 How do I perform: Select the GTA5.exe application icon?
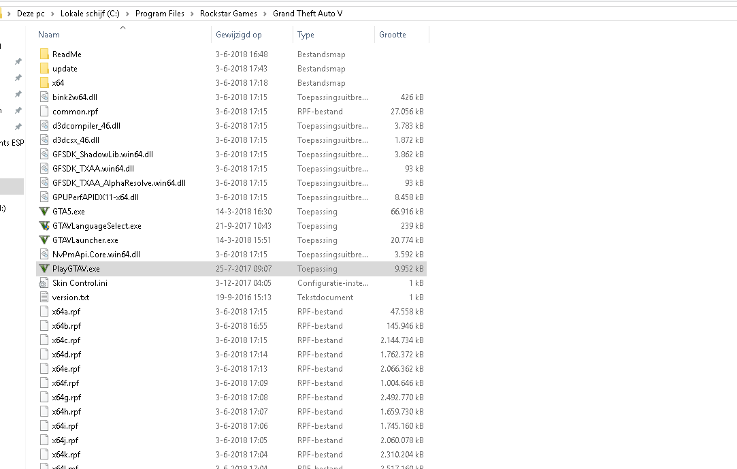point(44,212)
